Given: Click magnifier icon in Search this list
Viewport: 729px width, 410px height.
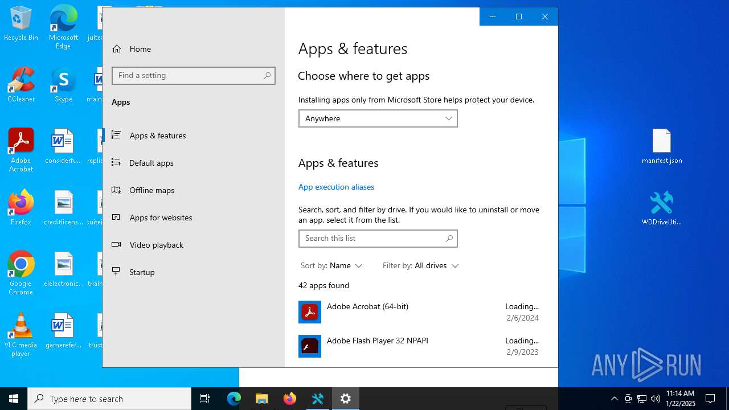Looking at the screenshot, I should pos(449,239).
